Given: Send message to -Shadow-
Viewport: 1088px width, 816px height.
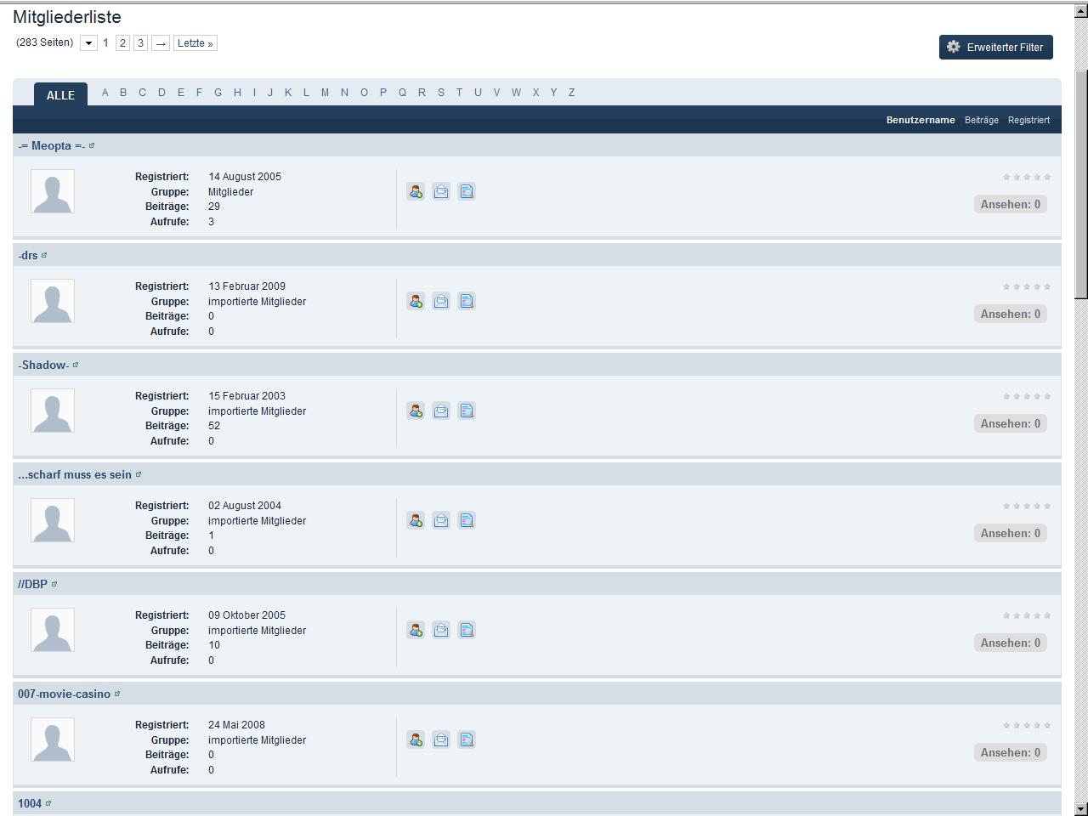Looking at the screenshot, I should click(441, 411).
